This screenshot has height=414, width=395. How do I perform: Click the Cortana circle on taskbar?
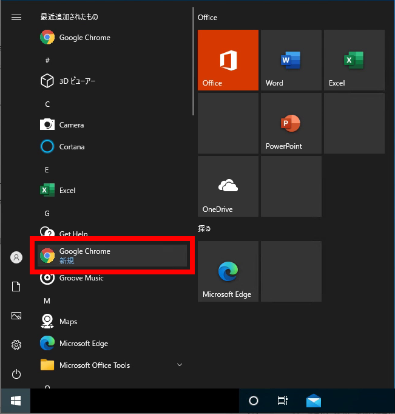click(253, 401)
